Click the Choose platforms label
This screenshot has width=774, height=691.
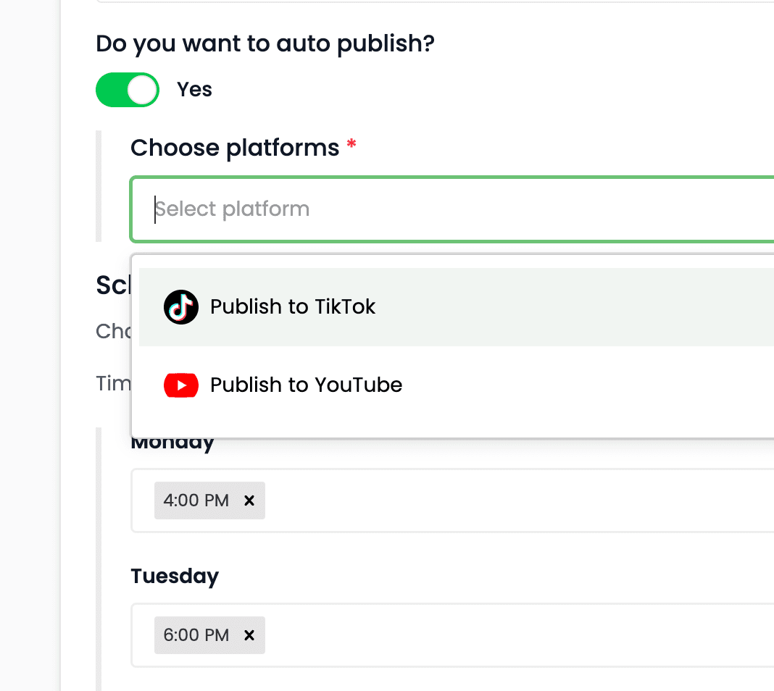pos(235,148)
